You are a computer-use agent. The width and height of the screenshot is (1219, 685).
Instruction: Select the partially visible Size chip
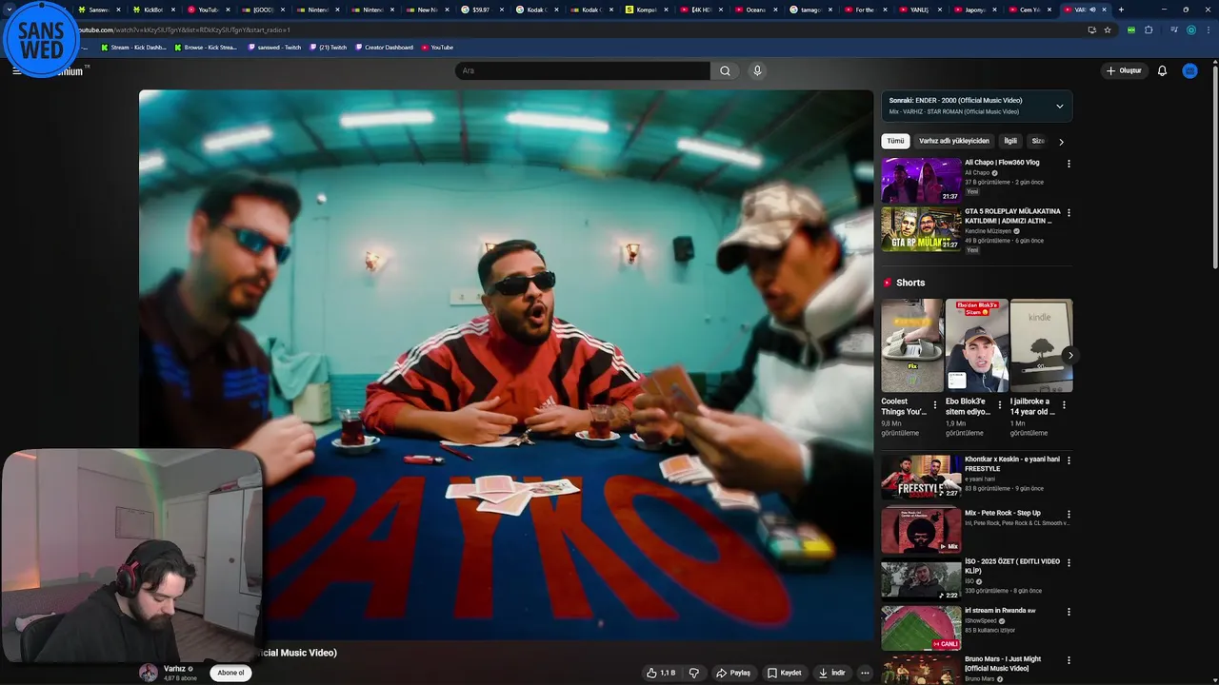(1037, 141)
